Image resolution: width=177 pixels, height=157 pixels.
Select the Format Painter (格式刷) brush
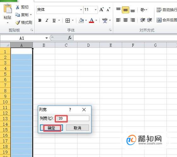(18, 23)
